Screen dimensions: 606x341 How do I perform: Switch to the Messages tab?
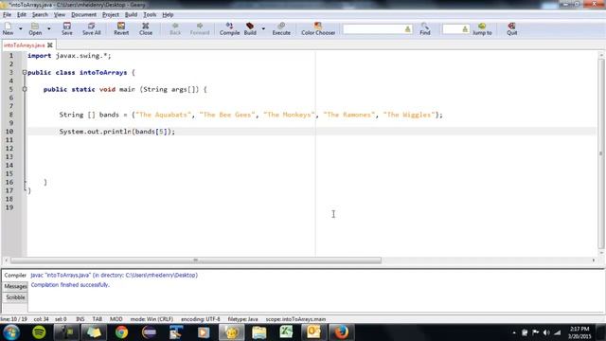click(15, 286)
